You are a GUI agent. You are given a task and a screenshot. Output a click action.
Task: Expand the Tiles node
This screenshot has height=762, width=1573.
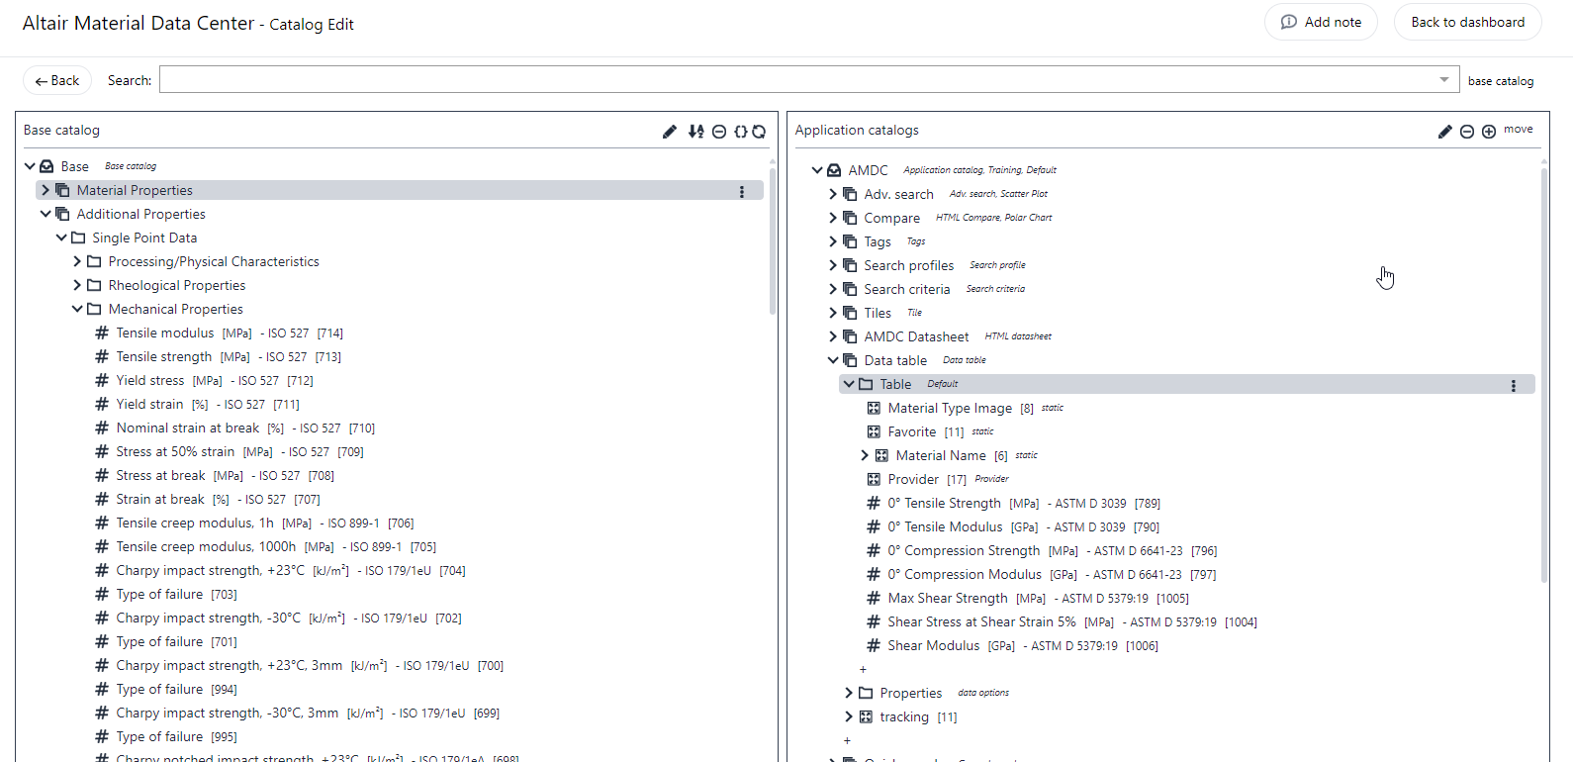[833, 313]
